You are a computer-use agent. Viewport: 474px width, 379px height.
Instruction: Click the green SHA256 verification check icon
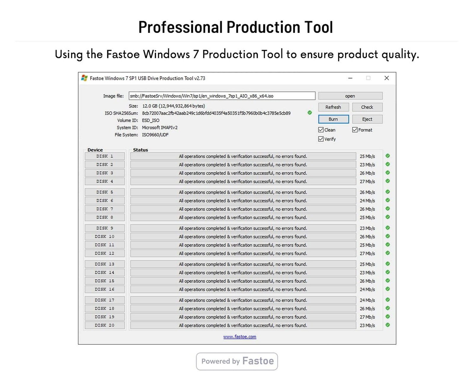310,113
